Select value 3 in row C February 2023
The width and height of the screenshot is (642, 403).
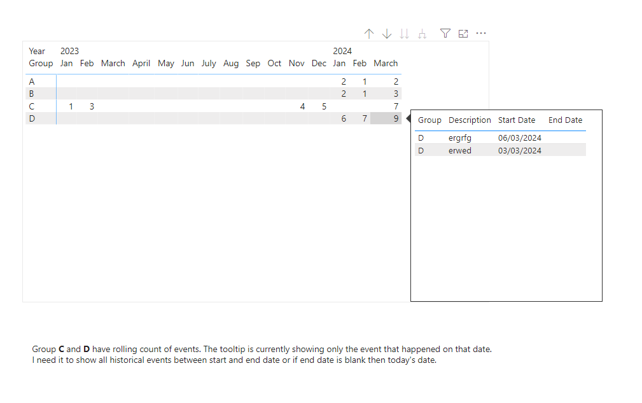pyautogui.click(x=92, y=106)
